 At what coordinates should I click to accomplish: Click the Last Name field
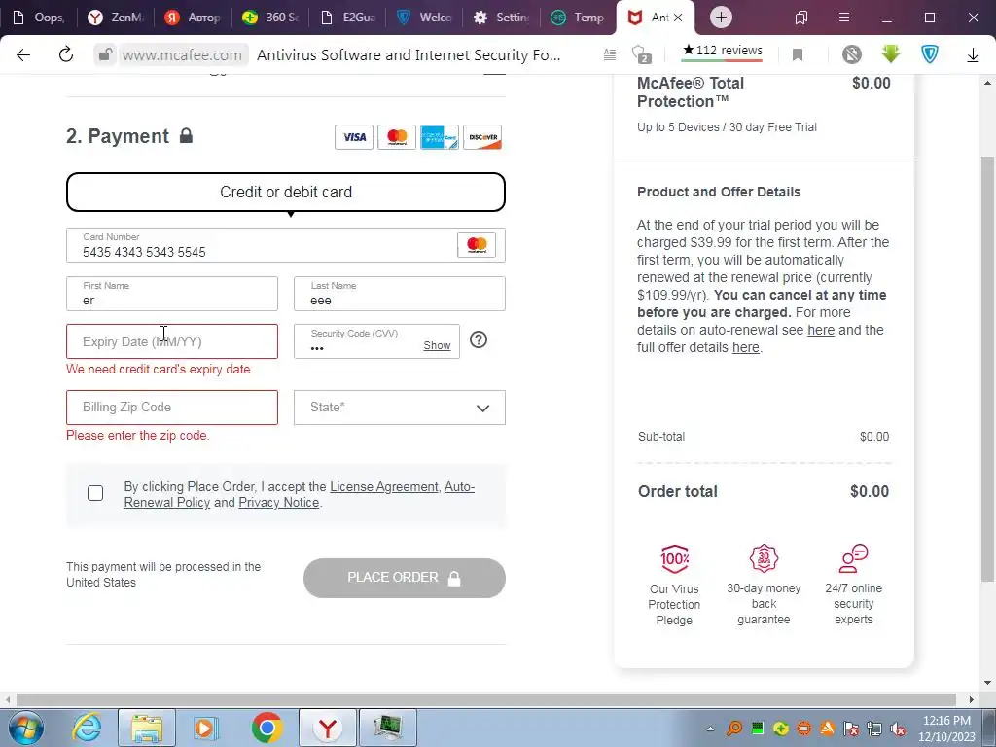point(400,294)
